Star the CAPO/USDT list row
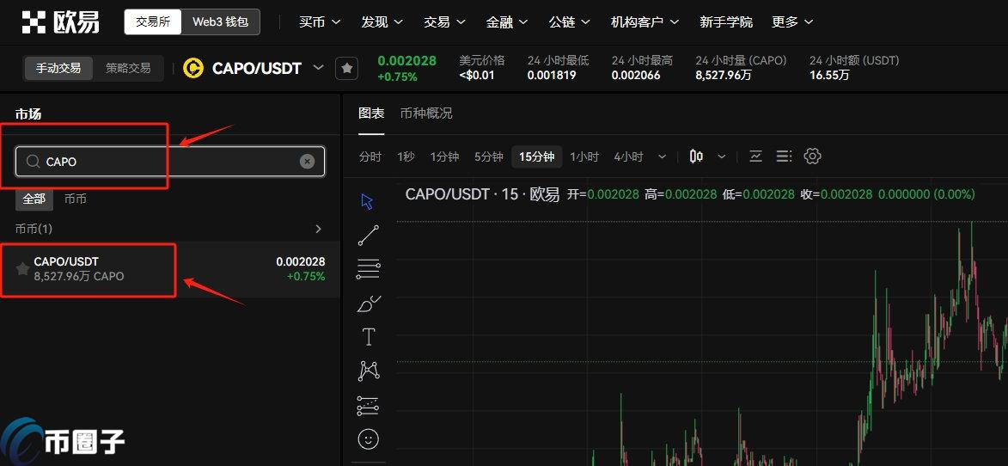 tap(22, 268)
